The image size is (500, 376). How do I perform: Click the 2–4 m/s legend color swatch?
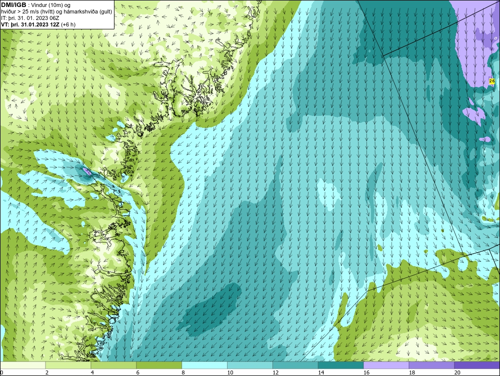68,365
